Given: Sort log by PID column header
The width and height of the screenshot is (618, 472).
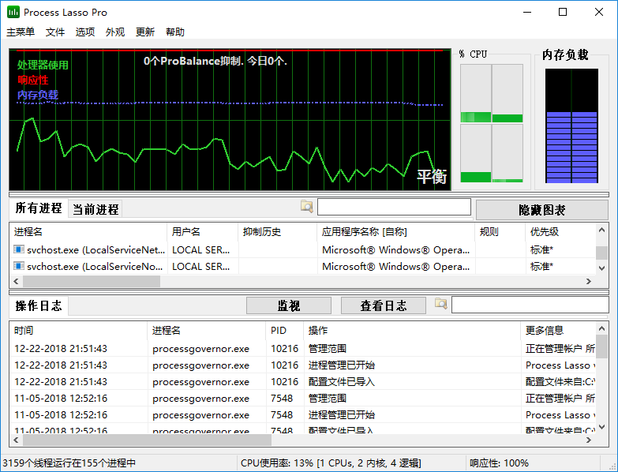Looking at the screenshot, I should [x=285, y=330].
